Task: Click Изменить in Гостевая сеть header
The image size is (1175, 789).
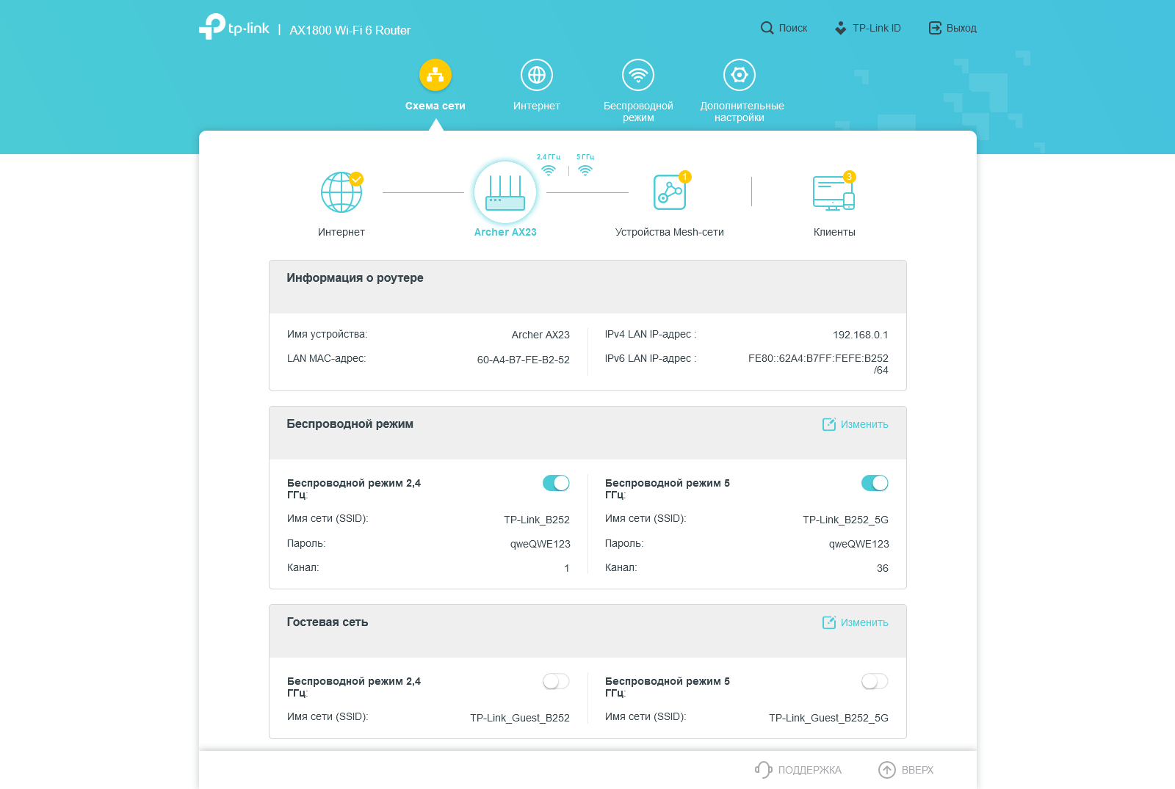Action: pyautogui.click(x=864, y=622)
